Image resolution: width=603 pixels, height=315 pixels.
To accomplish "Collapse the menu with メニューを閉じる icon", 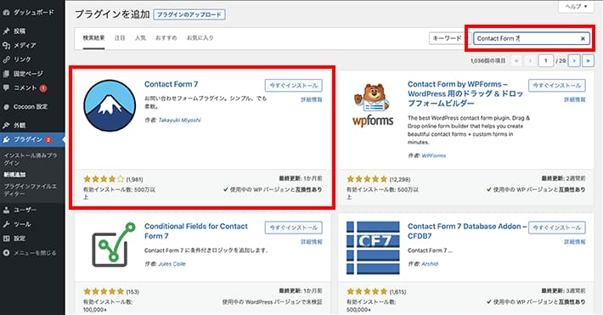I will click(x=6, y=253).
